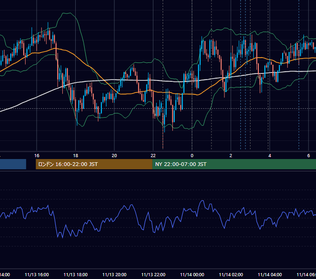Viewport: 316px width, 279px height.
Task: Click hour label 22 on the axis
Action: [x=153, y=156]
